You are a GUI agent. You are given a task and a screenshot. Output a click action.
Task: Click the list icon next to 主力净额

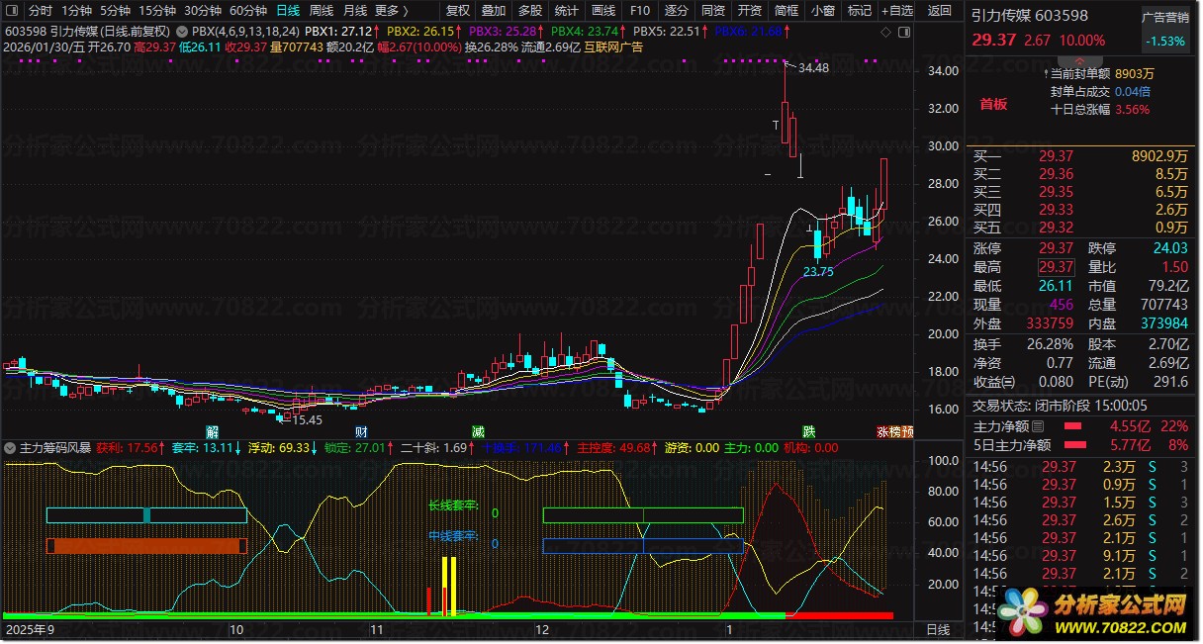pos(1038,427)
